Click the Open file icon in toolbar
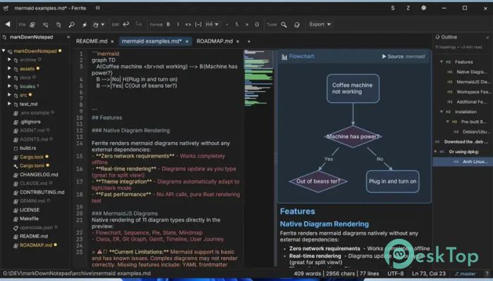The width and height of the screenshot is (493, 281). point(46,25)
